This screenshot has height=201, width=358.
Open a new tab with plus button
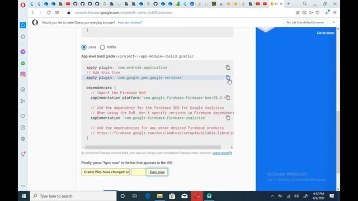point(289,4)
